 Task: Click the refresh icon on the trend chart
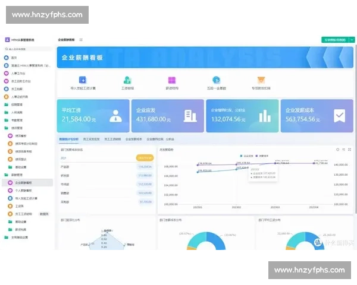click(337, 150)
